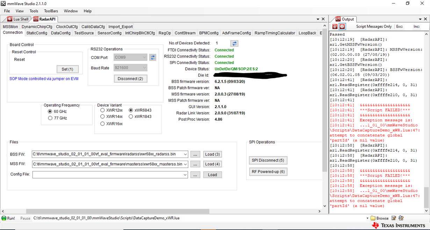This screenshot has width=430, height=230.
Task: Expand the Config File dropdown
Action: pos(185,175)
